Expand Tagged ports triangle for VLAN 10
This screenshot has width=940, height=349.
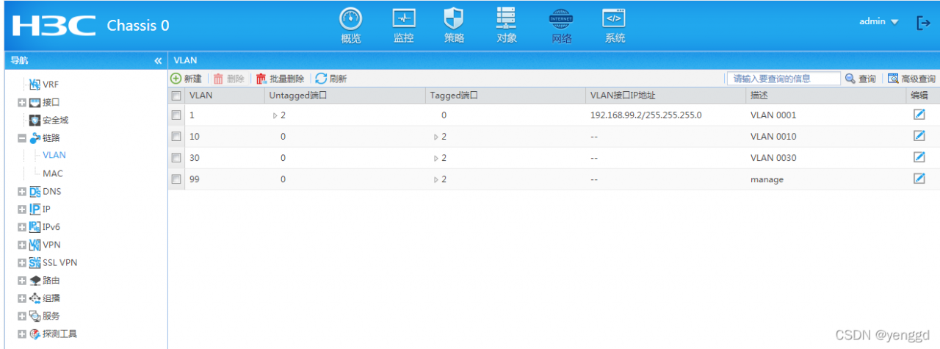tap(436, 137)
